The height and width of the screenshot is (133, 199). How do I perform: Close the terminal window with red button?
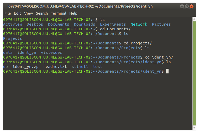coord(191,6)
